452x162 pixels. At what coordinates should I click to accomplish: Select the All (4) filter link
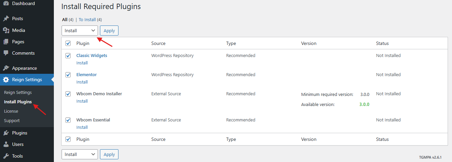68,20
